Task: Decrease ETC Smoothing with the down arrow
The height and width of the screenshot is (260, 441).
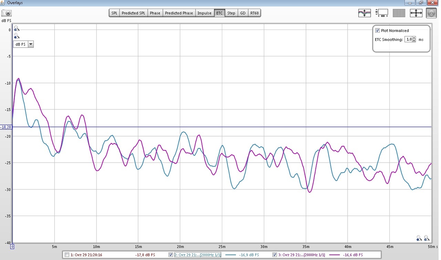Action: click(x=414, y=41)
